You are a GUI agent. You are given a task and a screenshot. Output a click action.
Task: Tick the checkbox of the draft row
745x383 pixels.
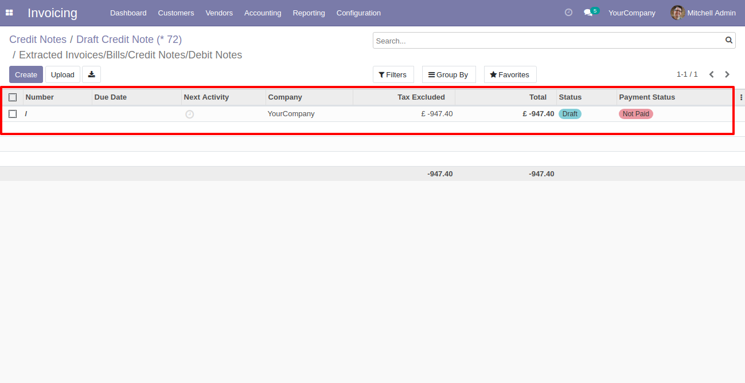pos(13,114)
